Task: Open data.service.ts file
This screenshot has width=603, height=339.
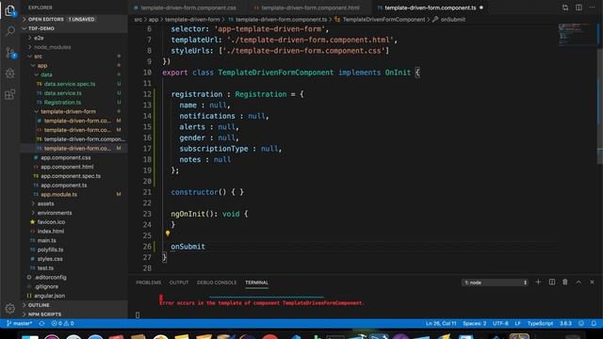Action: pyautogui.click(x=73, y=93)
